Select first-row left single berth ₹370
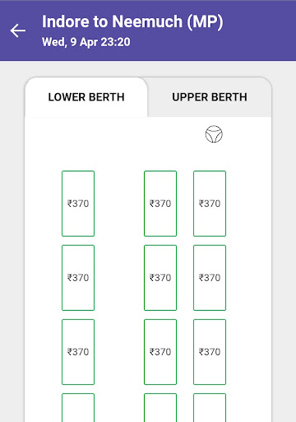The image size is (296, 422). click(x=78, y=204)
